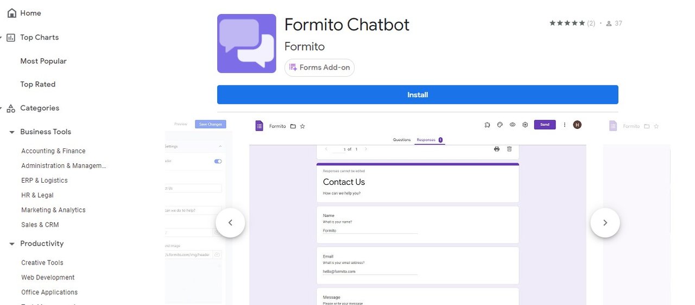Click the faded form icon in right screenshot

pos(613,126)
